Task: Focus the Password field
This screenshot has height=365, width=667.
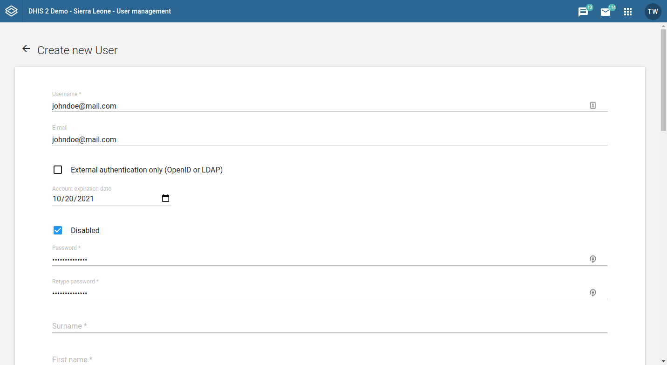Action: pos(317,260)
